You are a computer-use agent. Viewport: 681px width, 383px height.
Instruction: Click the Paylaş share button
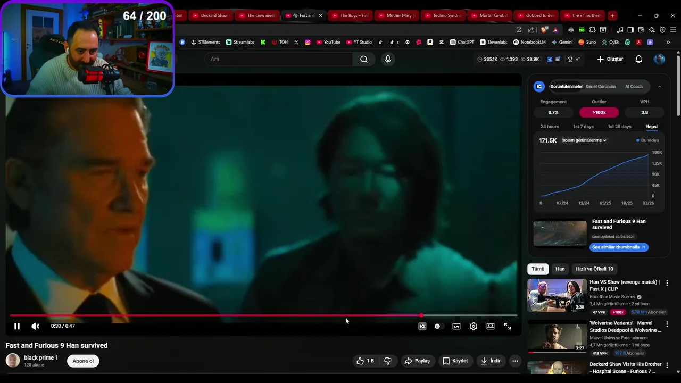click(417, 361)
